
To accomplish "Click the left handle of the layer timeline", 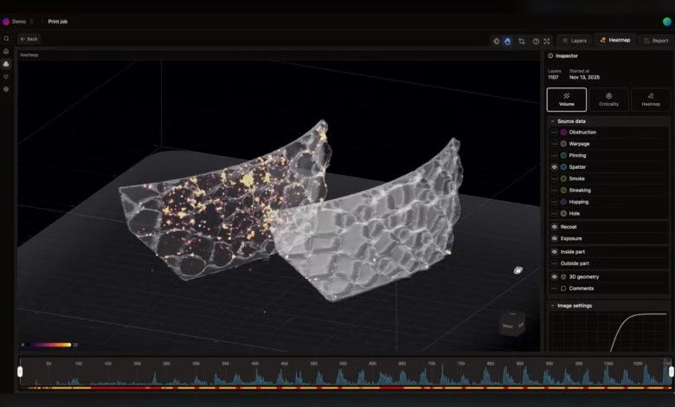I will tap(20, 371).
